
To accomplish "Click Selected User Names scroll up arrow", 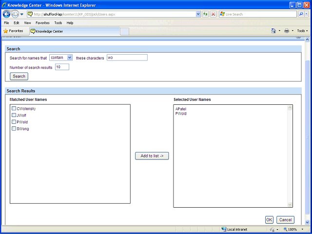I will [x=290, y=108].
